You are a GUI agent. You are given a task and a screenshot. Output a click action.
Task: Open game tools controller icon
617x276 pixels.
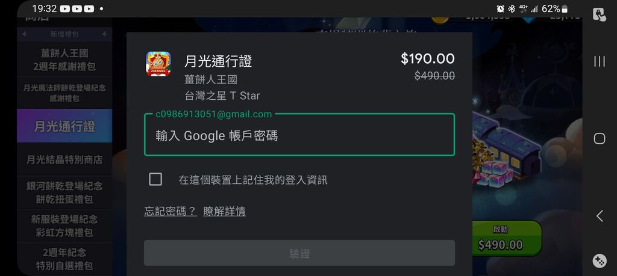(x=600, y=261)
